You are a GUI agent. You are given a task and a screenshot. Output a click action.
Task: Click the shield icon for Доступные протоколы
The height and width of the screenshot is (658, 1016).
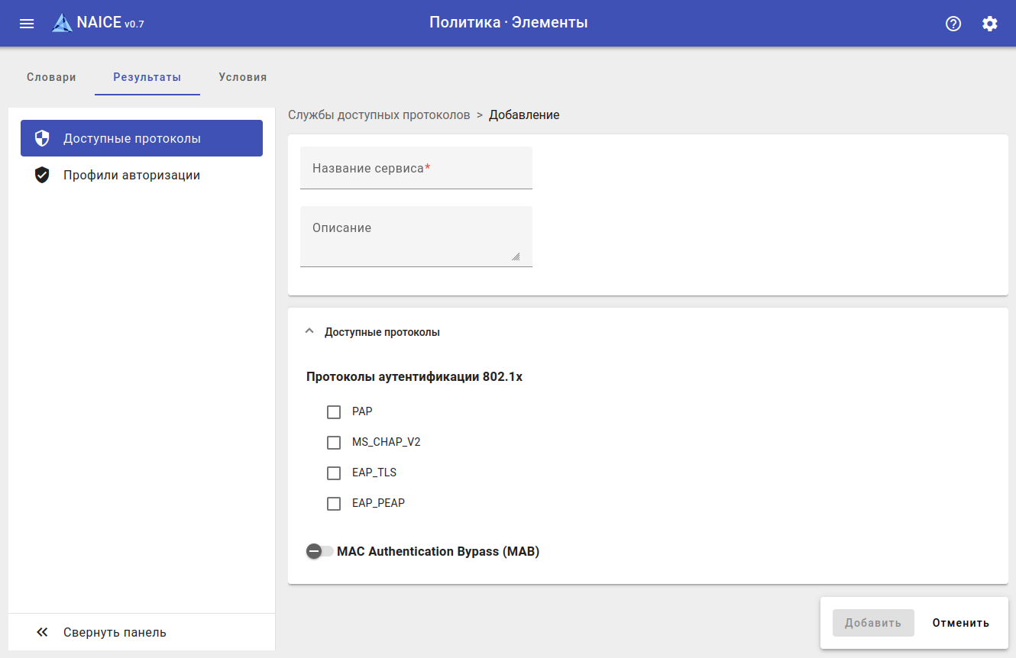pyautogui.click(x=42, y=138)
